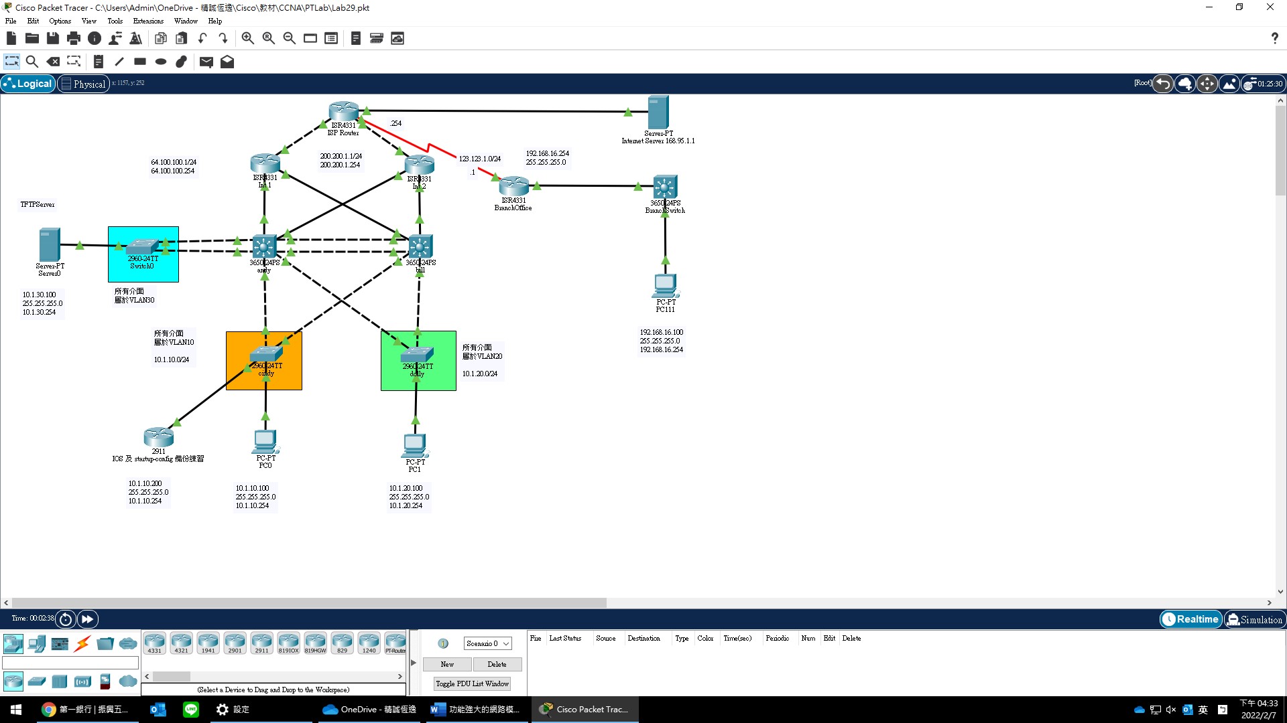Open the Windows Start menu
This screenshot has width=1287, height=723.
(x=16, y=710)
